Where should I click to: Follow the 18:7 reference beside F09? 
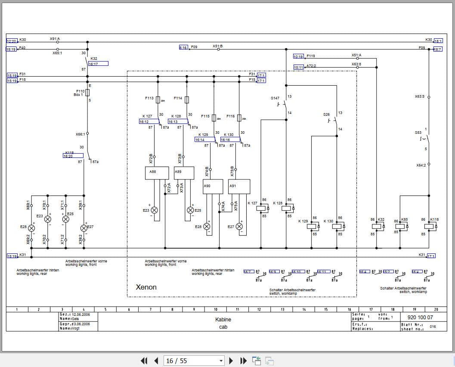tap(438, 49)
